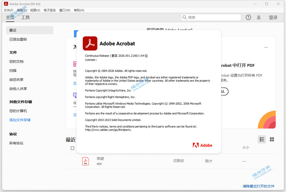Switch to grid thumbnail view icon
The height and width of the screenshot is (192, 286).
click(272, 139)
